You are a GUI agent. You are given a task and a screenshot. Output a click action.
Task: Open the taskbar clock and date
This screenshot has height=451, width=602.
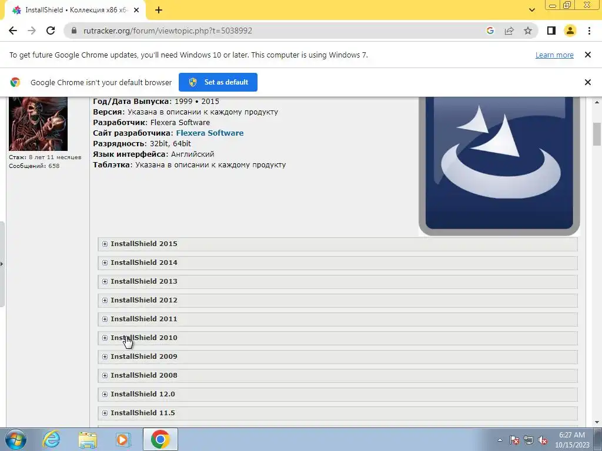click(571, 440)
